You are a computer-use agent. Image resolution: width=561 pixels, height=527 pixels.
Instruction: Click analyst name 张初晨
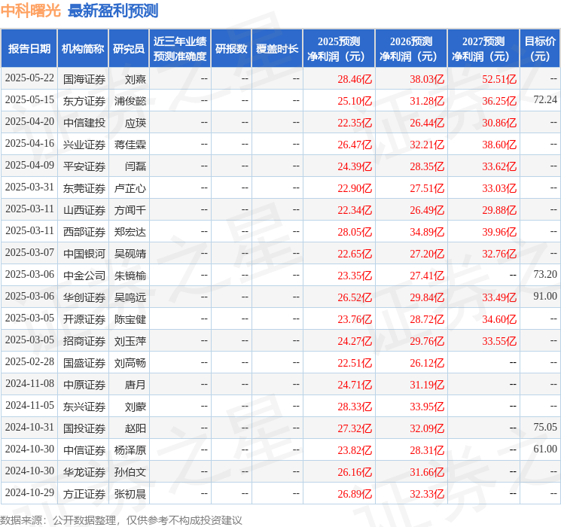click(x=130, y=494)
